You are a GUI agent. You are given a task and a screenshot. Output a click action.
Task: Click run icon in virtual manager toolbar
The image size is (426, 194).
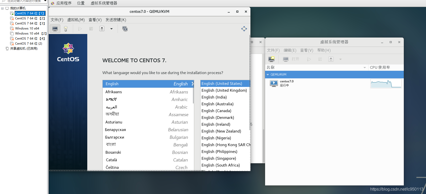309,59
